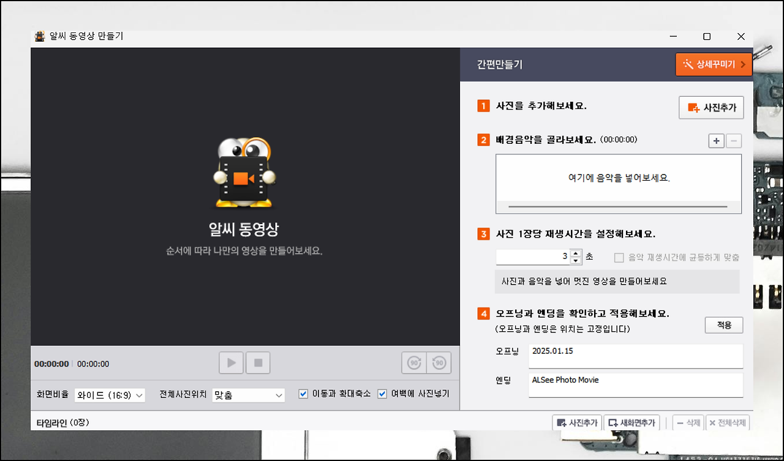Click the music list horizontal scrollbar

[619, 207]
